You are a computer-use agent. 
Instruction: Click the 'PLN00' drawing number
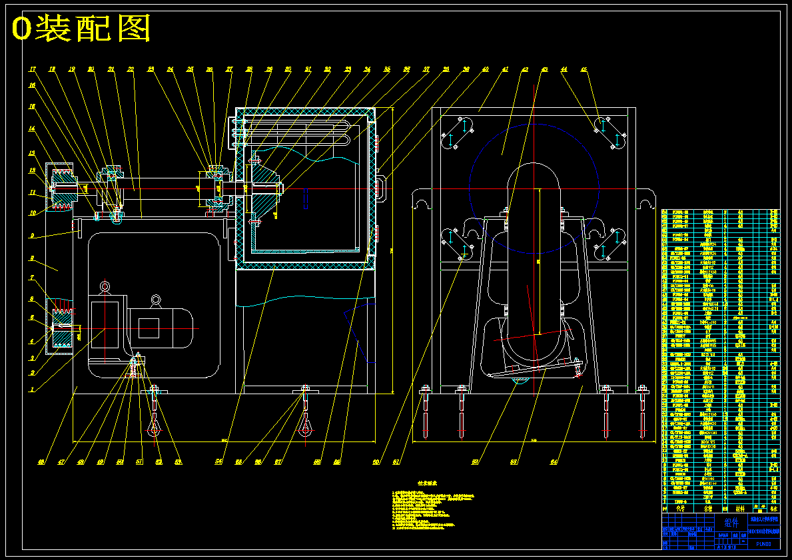764,544
